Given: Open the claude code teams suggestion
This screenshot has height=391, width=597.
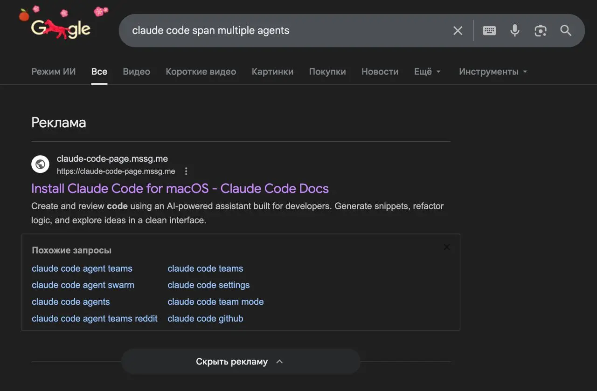Looking at the screenshot, I should (x=205, y=268).
